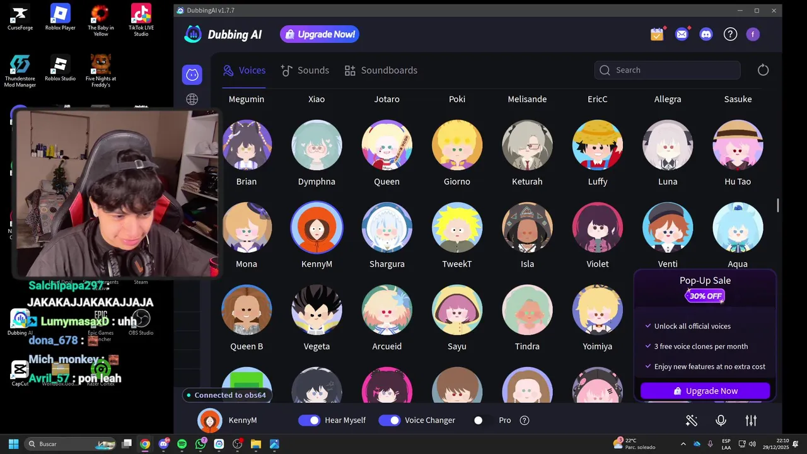This screenshot has height=454, width=807.
Task: Select the KennyM voice avatar in grid
Action: (316, 228)
